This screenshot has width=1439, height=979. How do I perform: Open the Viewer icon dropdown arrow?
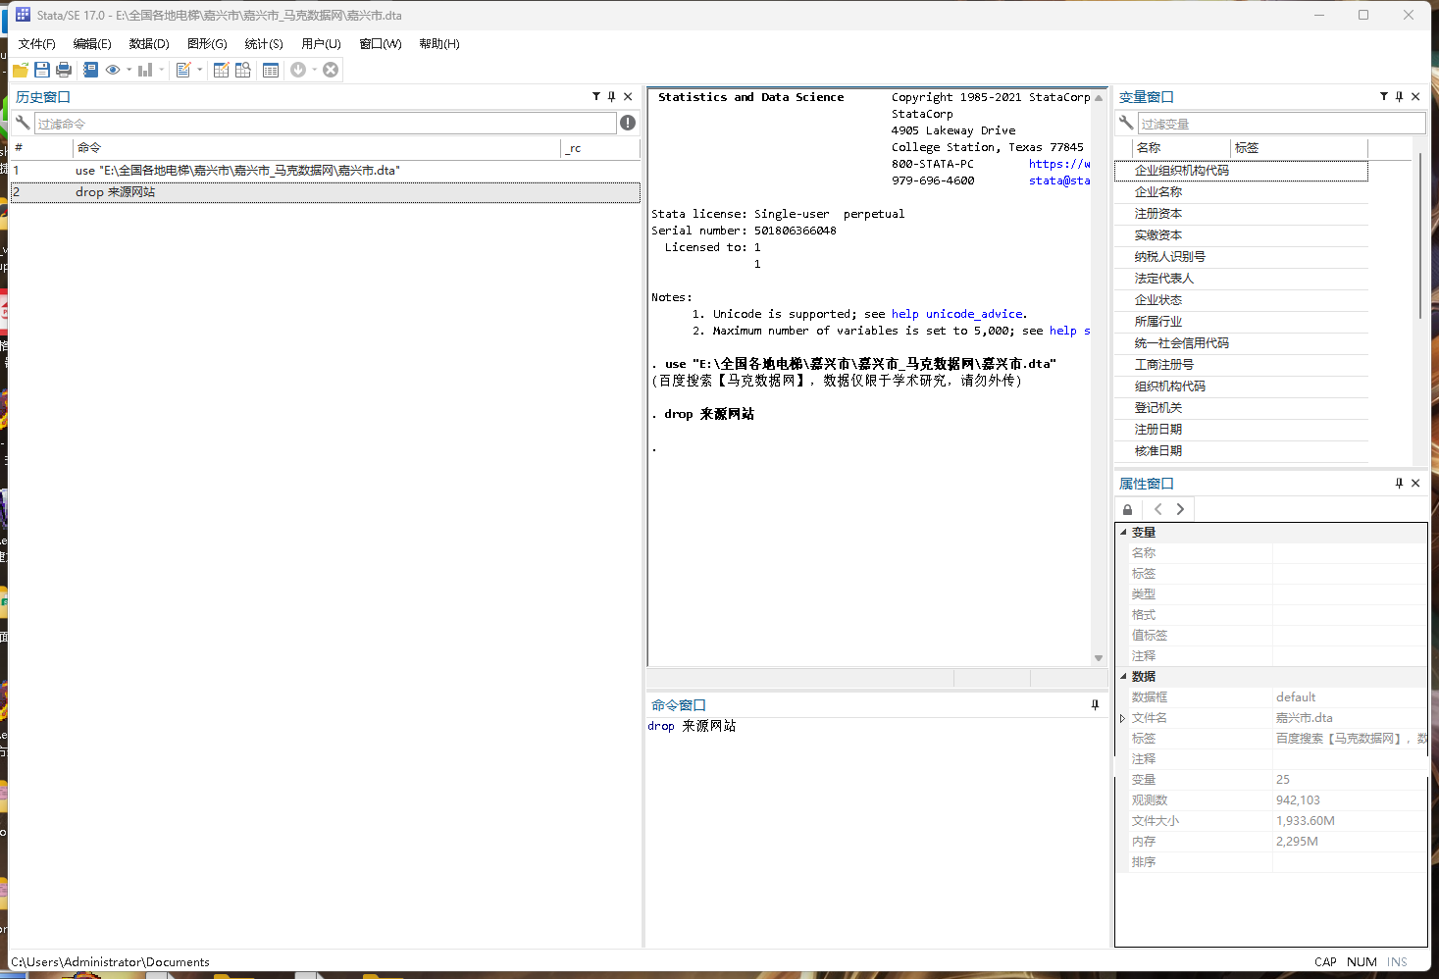[128, 69]
